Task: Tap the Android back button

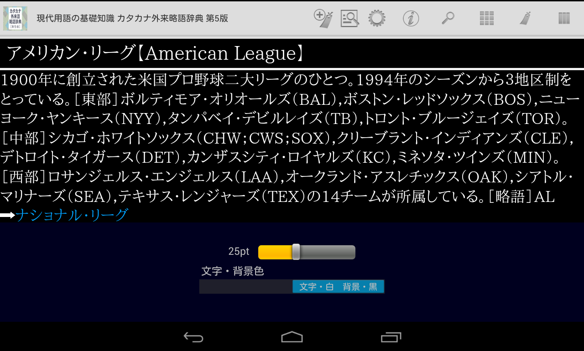Action: tap(193, 337)
